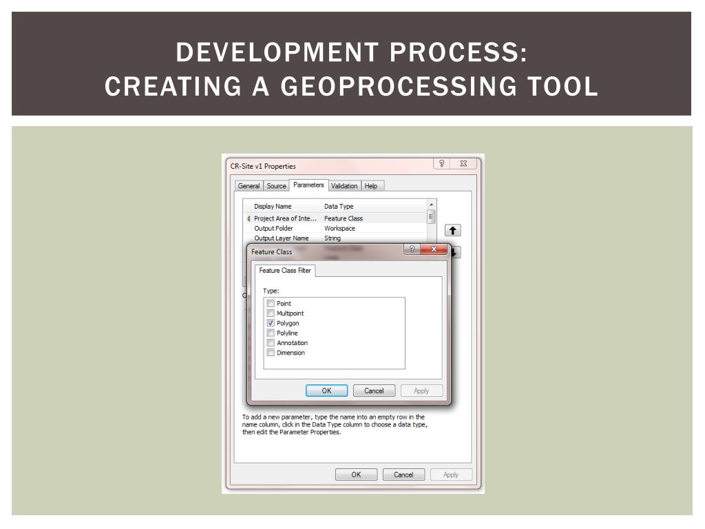
Task: Click Apply in Feature Class dialog
Action: tap(421, 391)
